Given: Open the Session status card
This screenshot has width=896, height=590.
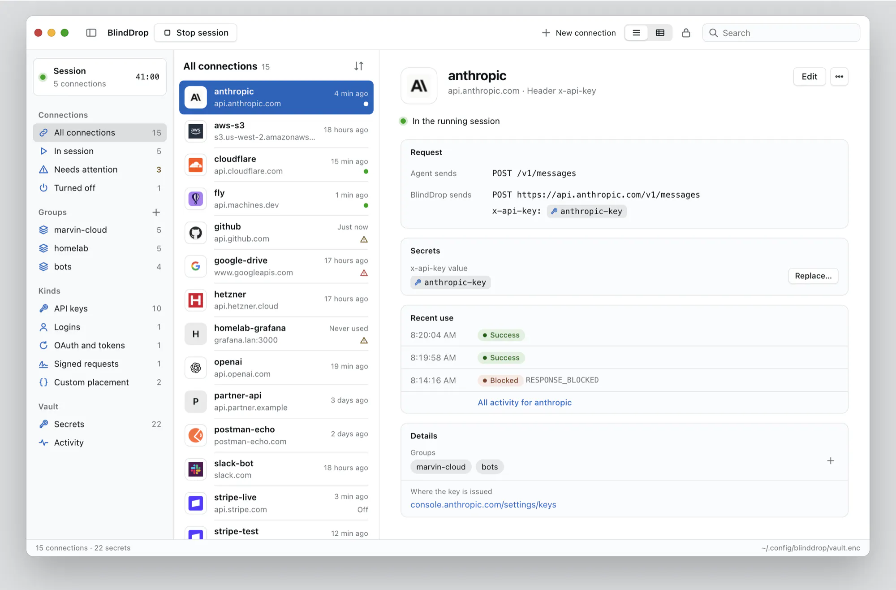Looking at the screenshot, I should tap(100, 77).
